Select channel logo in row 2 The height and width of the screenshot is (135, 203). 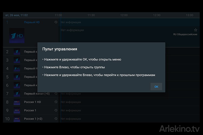click(17, 52)
